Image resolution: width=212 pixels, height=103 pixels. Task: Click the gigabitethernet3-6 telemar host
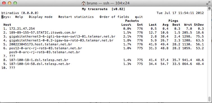coord(62,37)
